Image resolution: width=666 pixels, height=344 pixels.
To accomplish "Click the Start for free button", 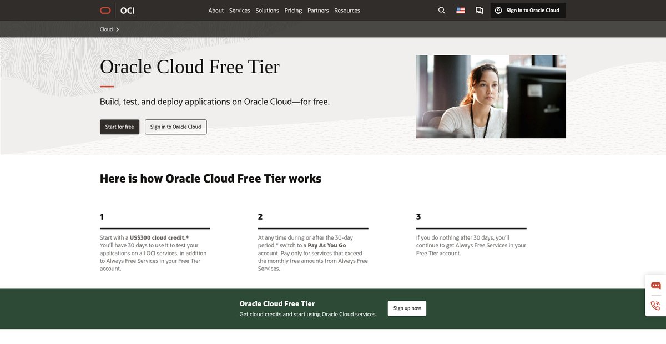I will (119, 127).
